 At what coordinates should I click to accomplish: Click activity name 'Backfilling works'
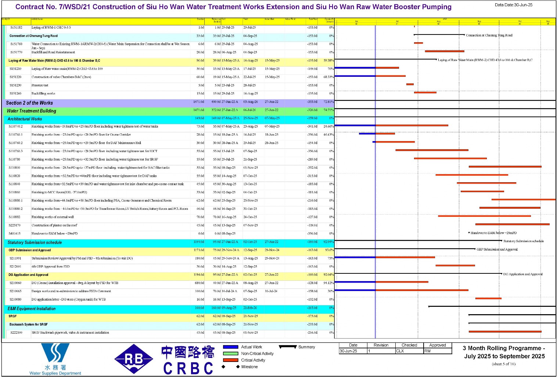click(x=43, y=93)
